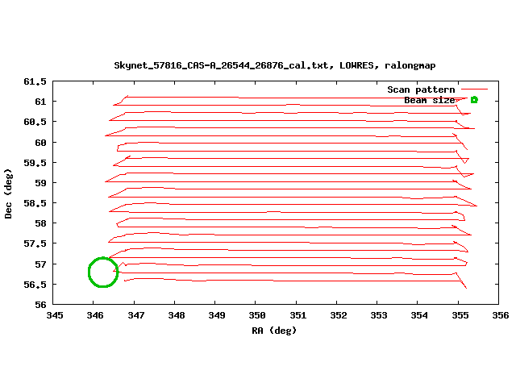Click the y-axis tick label 58.5

35,203
